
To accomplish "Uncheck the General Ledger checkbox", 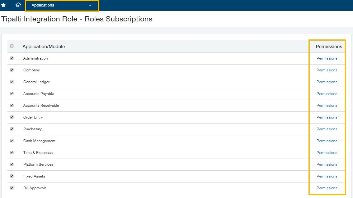I will (x=12, y=82).
